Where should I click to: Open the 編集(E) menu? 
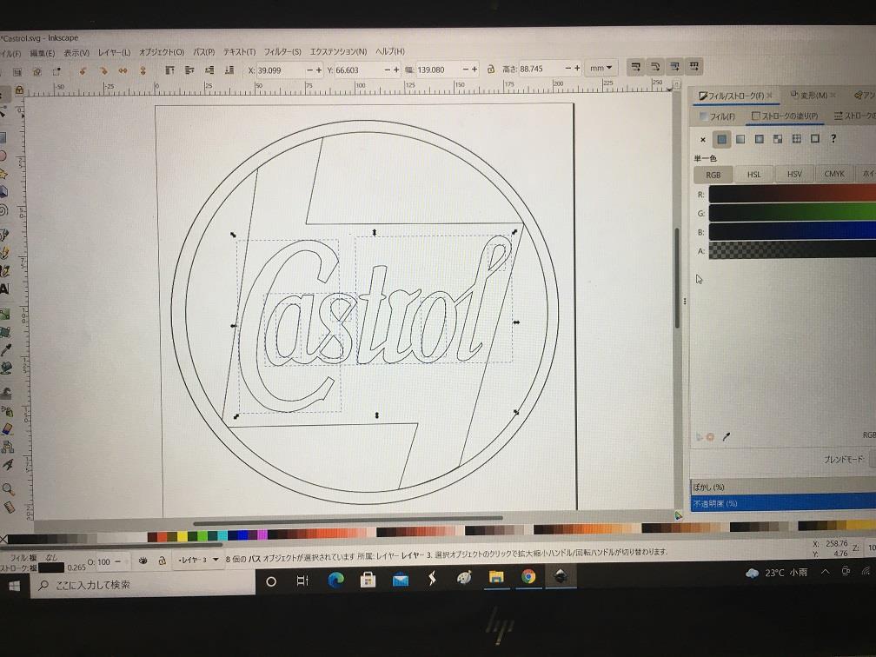43,53
